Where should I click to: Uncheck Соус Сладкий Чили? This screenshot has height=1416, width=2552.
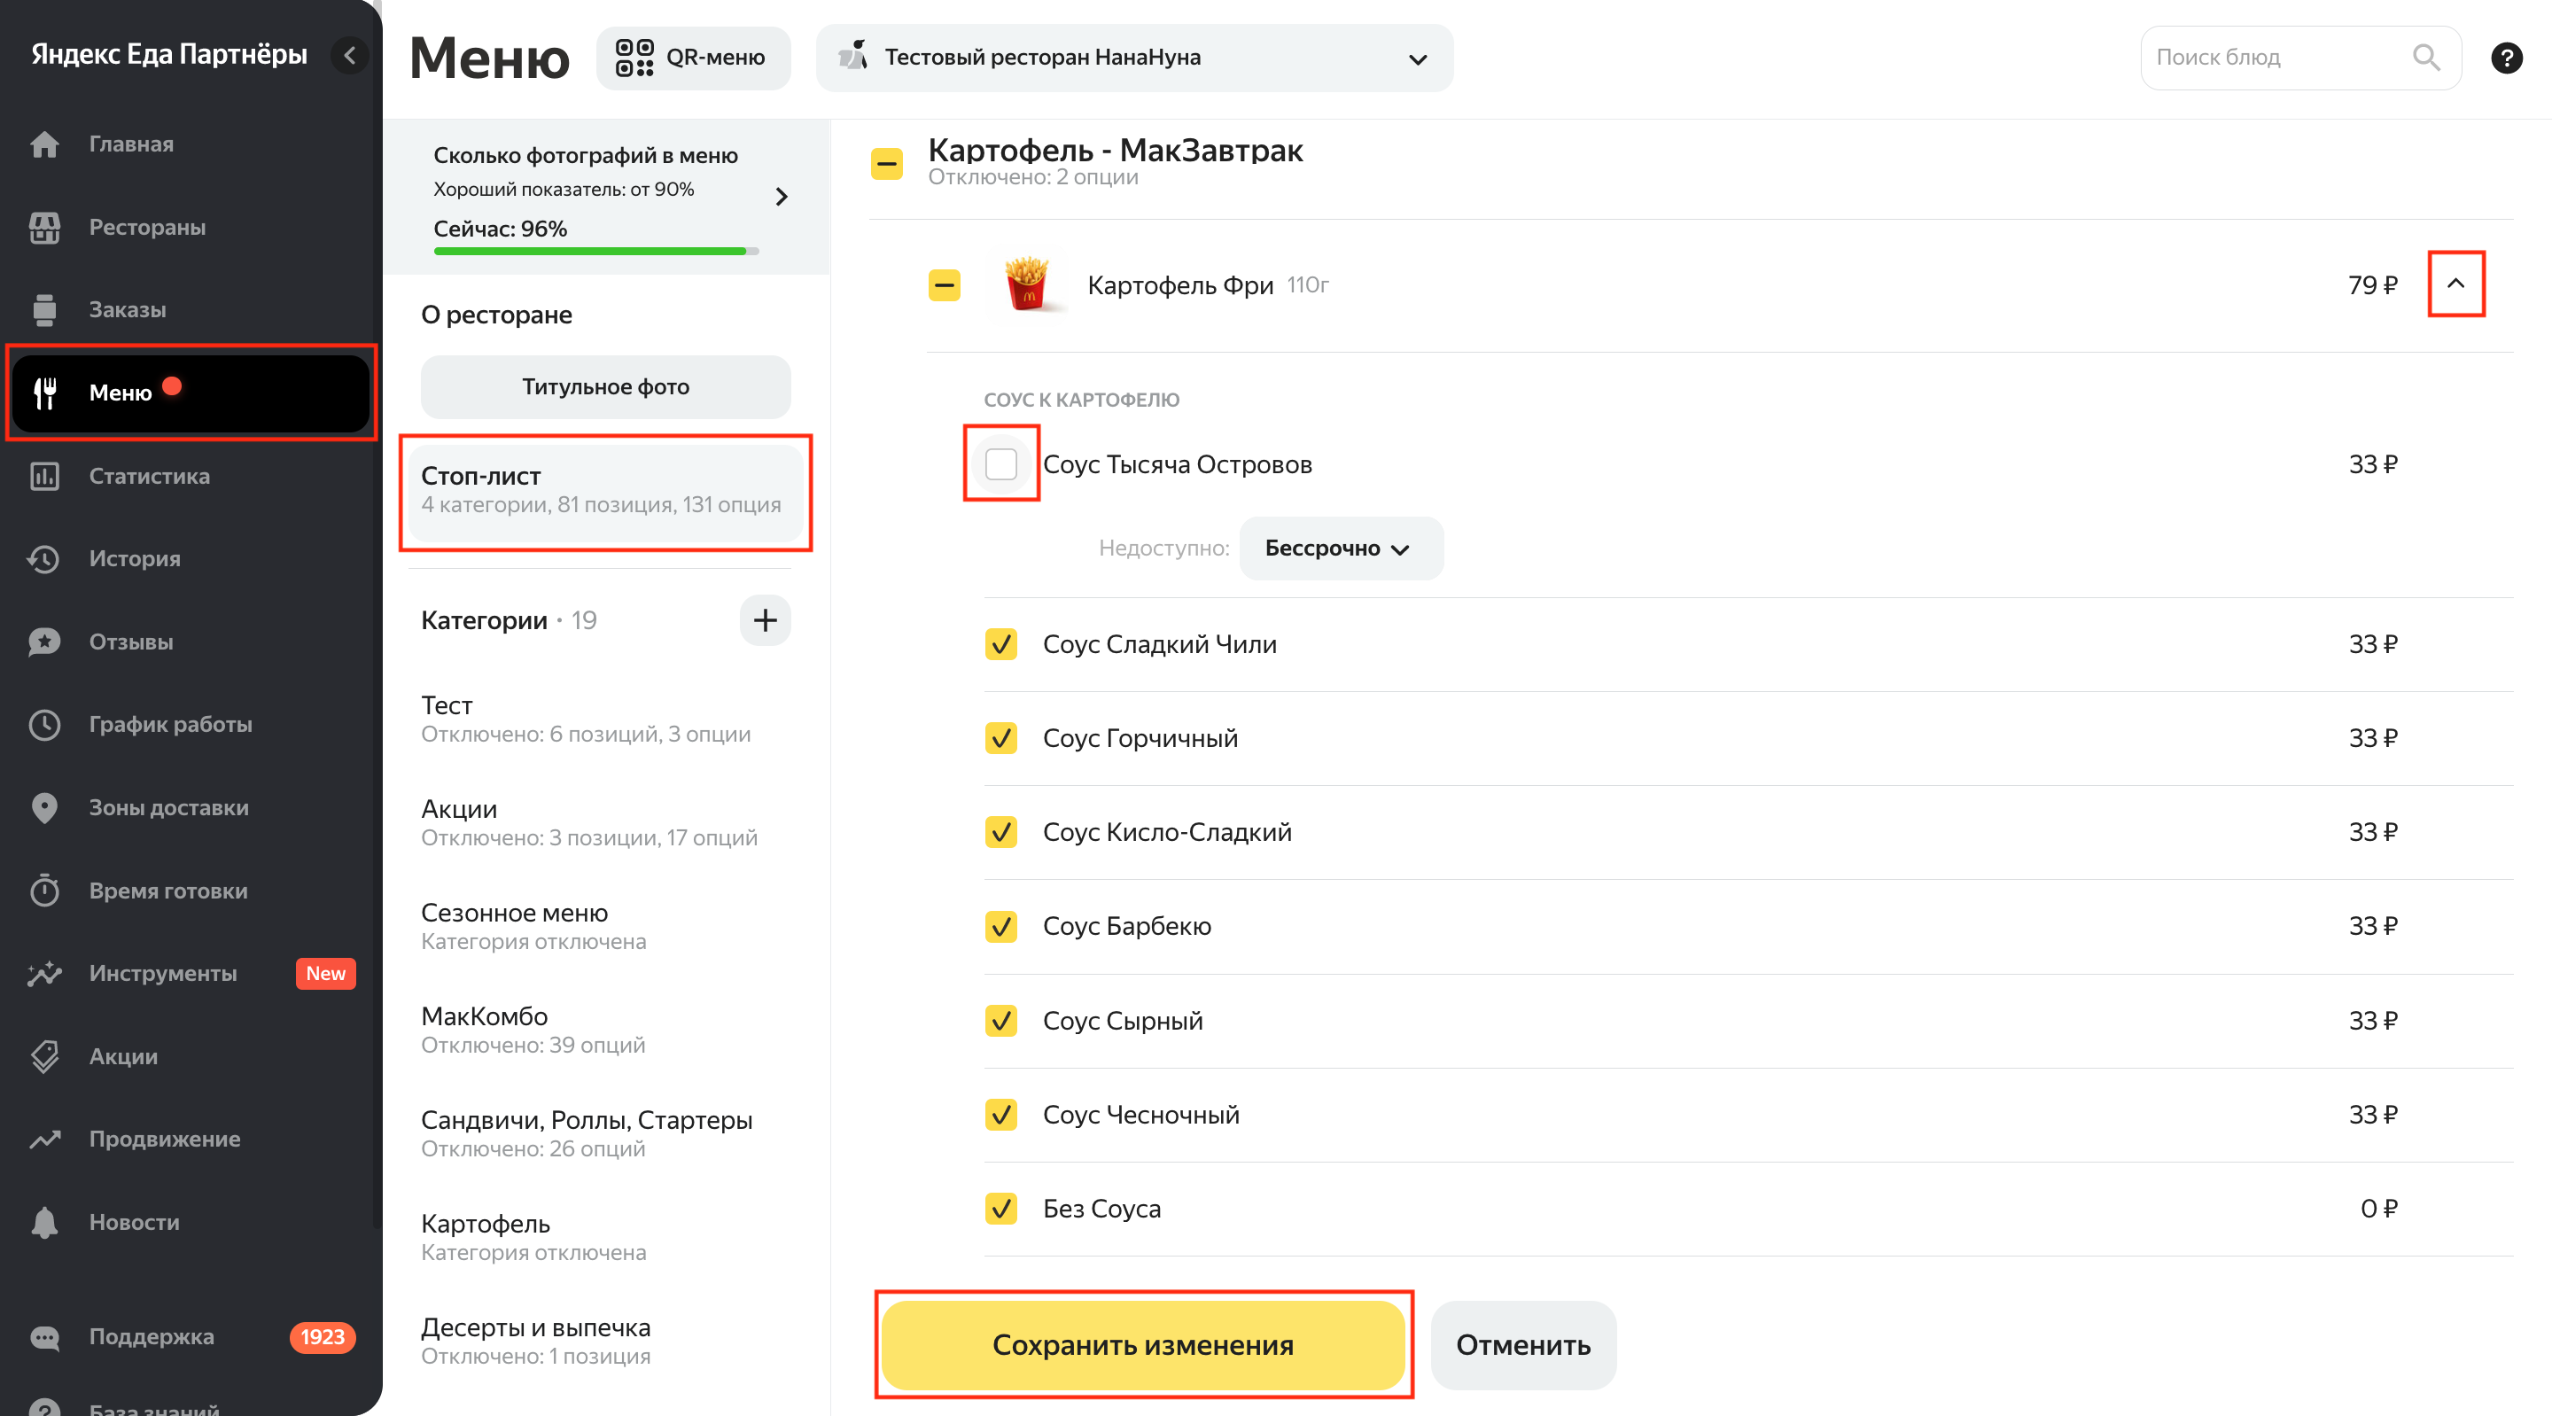1000,644
